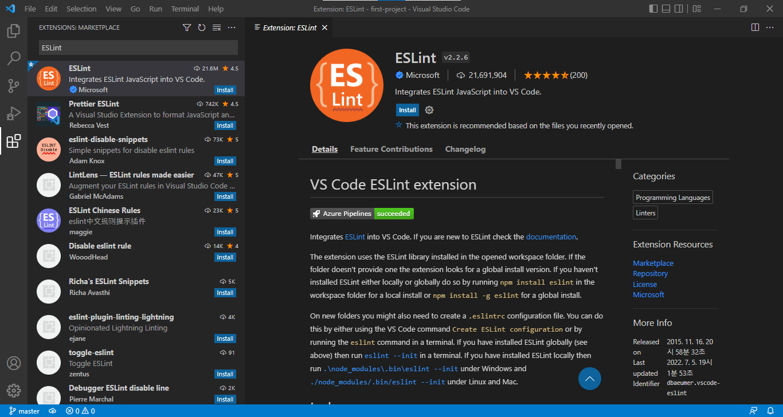
Task: Click the split editor right icon
Action: (x=755, y=27)
